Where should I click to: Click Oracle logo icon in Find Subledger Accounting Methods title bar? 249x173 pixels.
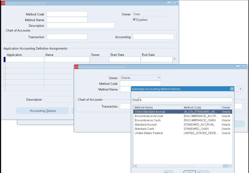pyautogui.click(x=76, y=67)
